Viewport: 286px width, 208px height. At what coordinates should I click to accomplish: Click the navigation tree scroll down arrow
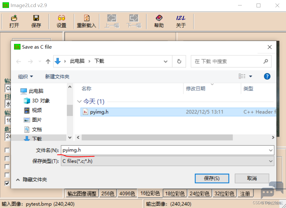click(70, 138)
